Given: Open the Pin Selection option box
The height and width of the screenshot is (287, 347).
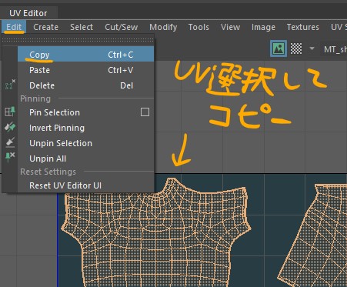Looking at the screenshot, I should [145, 112].
